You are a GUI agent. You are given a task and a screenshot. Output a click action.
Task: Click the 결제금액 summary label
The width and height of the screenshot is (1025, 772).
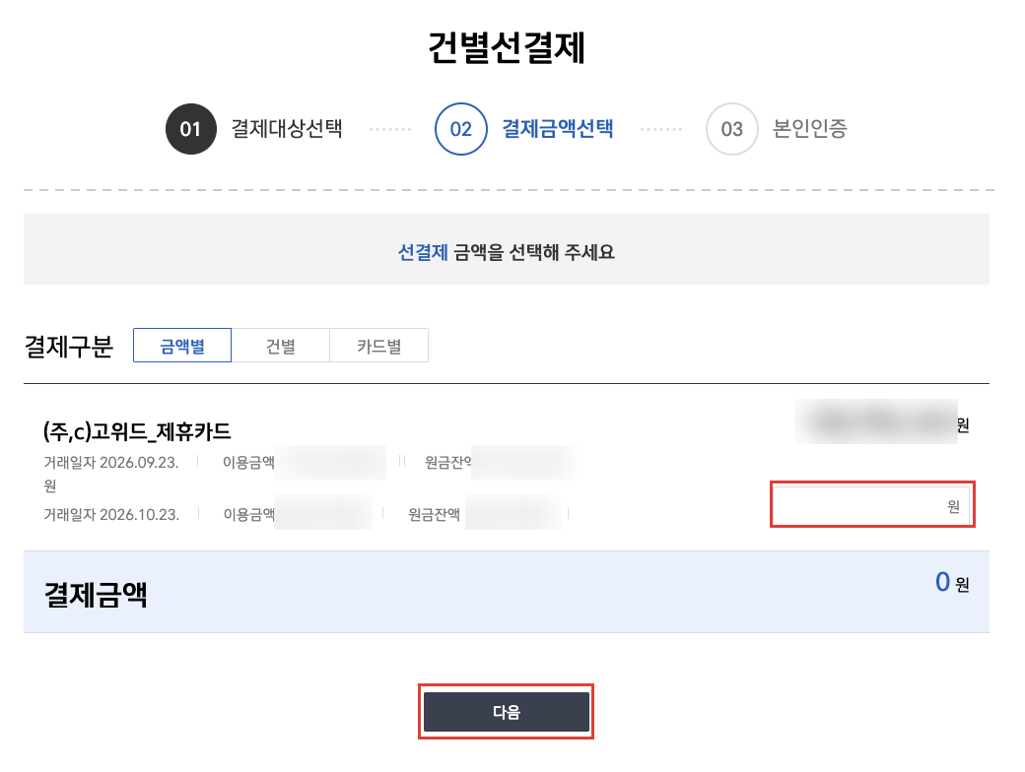pos(97,595)
